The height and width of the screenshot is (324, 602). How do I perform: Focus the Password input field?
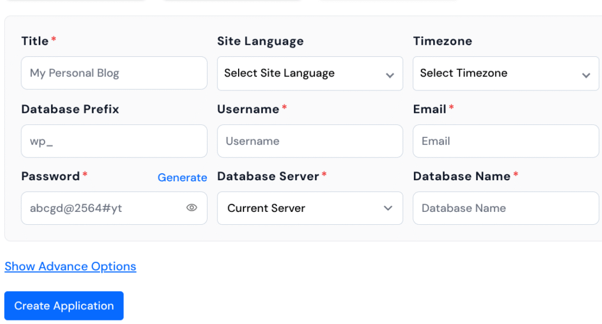(x=103, y=208)
